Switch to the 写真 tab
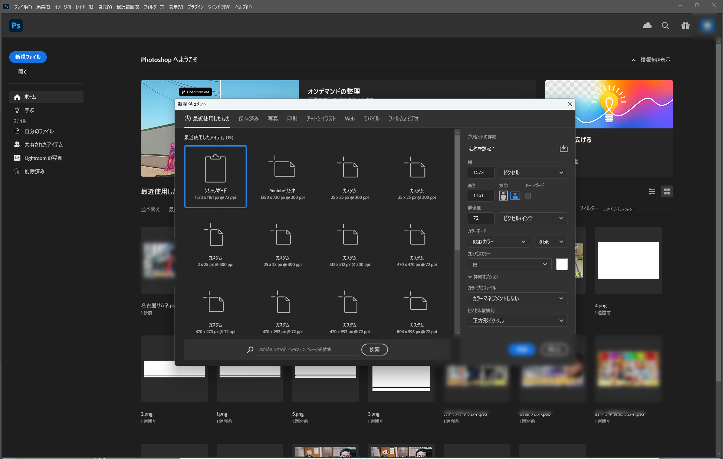Viewport: 723px width, 459px height. 273,119
